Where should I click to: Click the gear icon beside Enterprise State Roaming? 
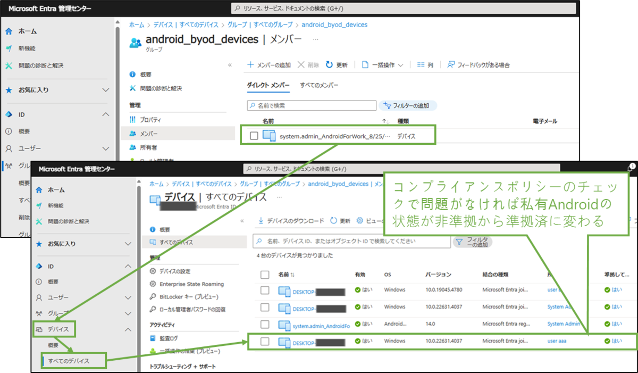coord(153,284)
